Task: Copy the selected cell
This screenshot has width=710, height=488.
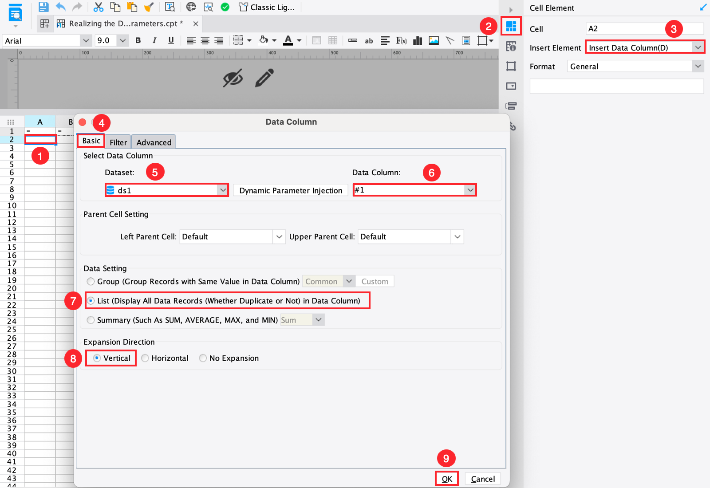Action: tap(115, 7)
